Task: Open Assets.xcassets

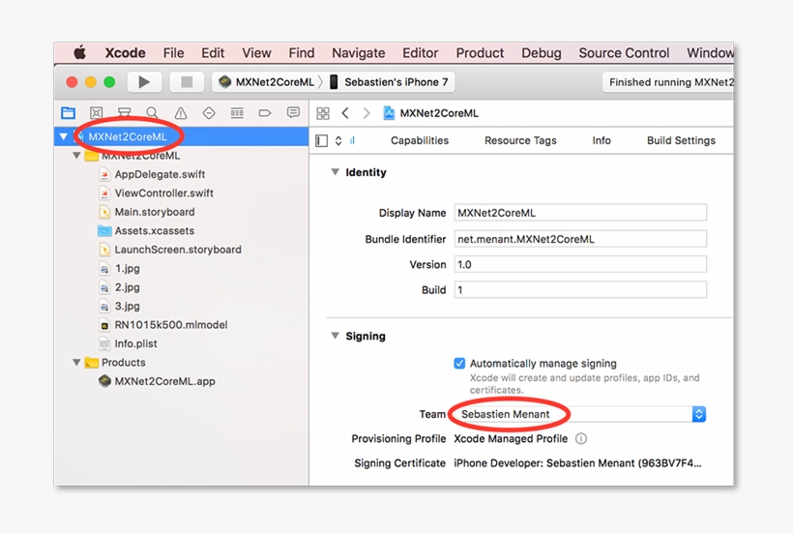Action: point(155,230)
